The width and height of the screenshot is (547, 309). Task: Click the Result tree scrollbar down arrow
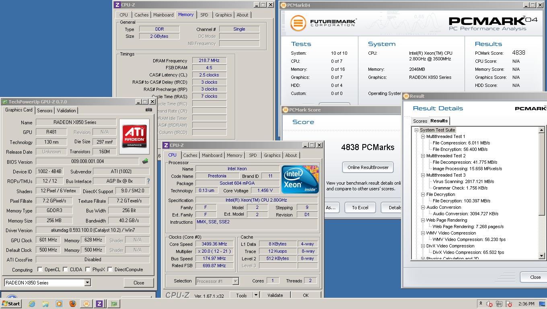point(541,255)
